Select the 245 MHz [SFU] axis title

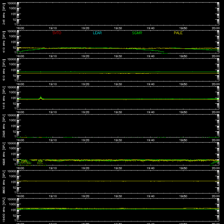point(4,14)
